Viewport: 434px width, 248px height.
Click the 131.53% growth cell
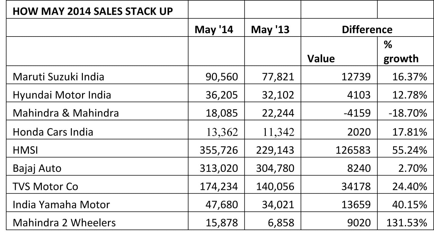pyautogui.click(x=407, y=223)
